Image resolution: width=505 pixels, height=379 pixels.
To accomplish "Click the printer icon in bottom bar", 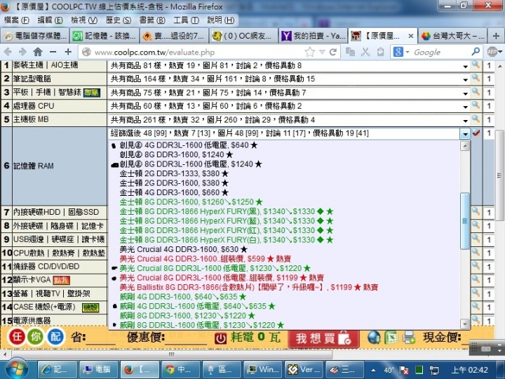I will pyautogui.click(x=409, y=338).
